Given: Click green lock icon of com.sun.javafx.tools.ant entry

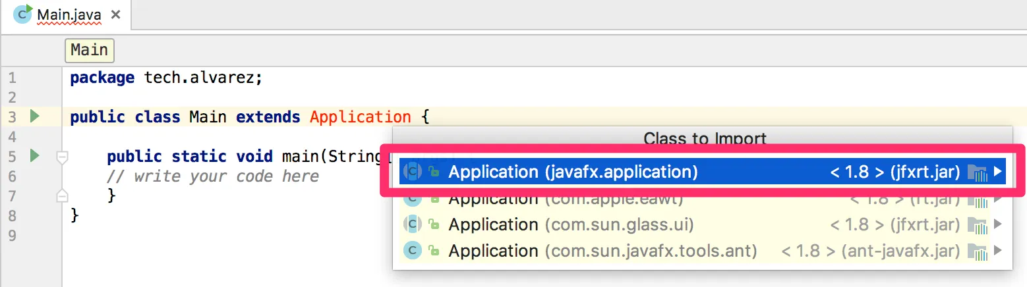Looking at the screenshot, I should (434, 251).
